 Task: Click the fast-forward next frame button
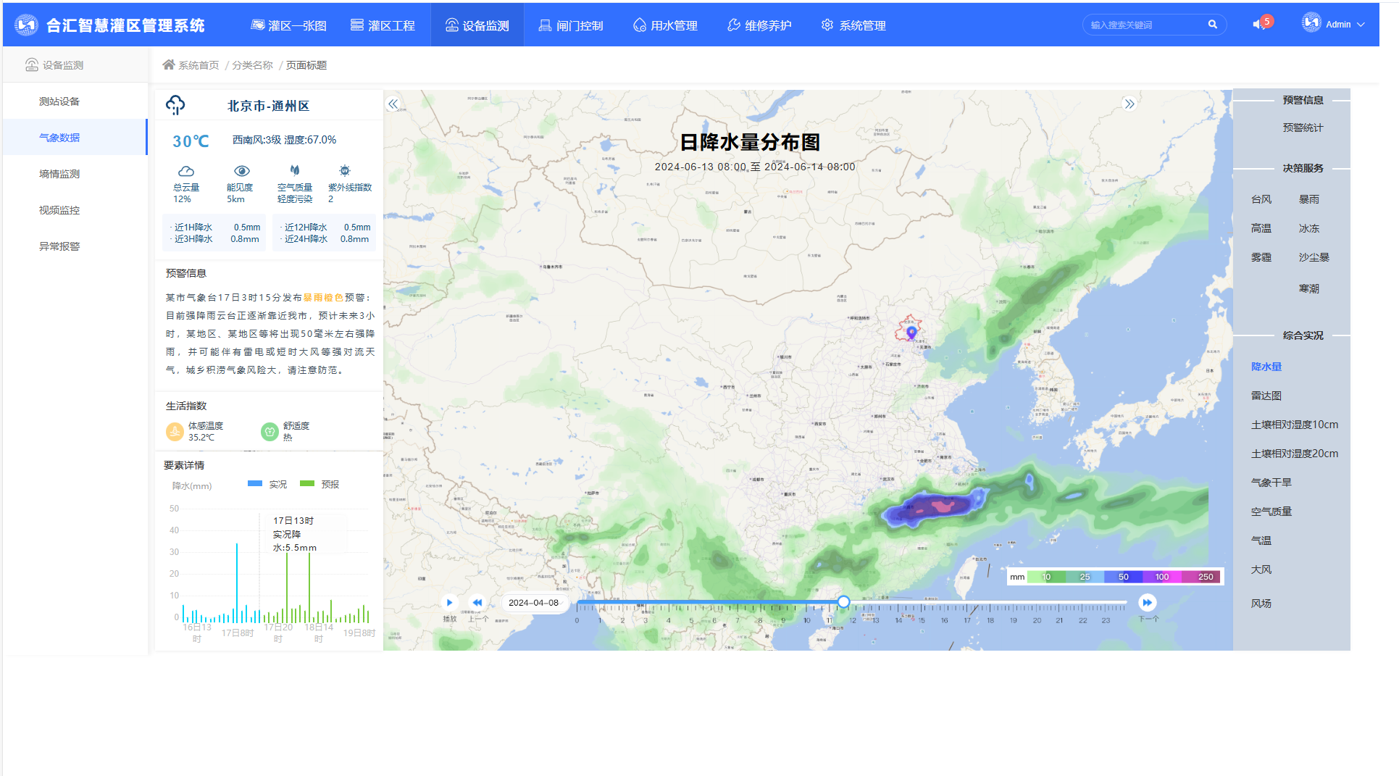click(x=1147, y=602)
